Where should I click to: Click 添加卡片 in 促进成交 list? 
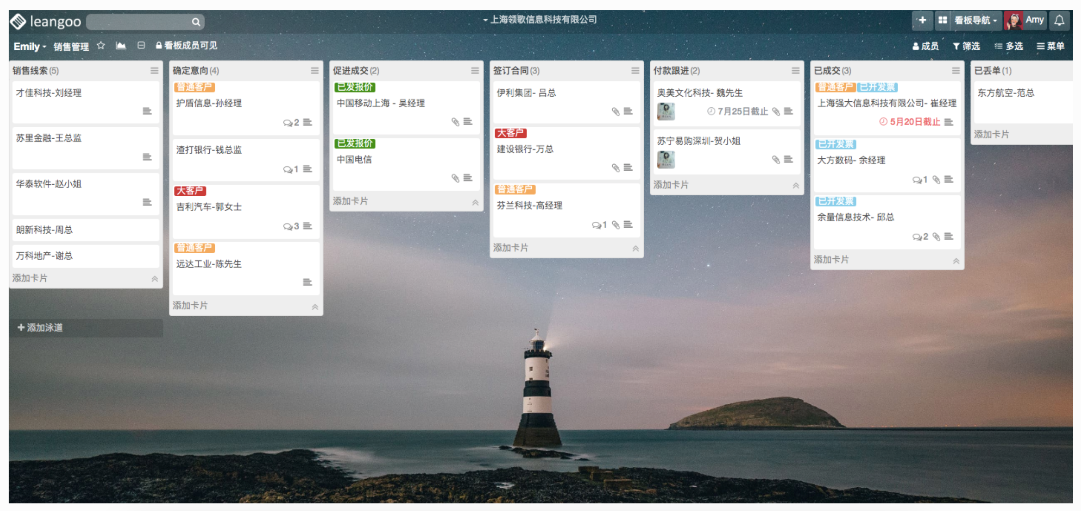pos(350,201)
